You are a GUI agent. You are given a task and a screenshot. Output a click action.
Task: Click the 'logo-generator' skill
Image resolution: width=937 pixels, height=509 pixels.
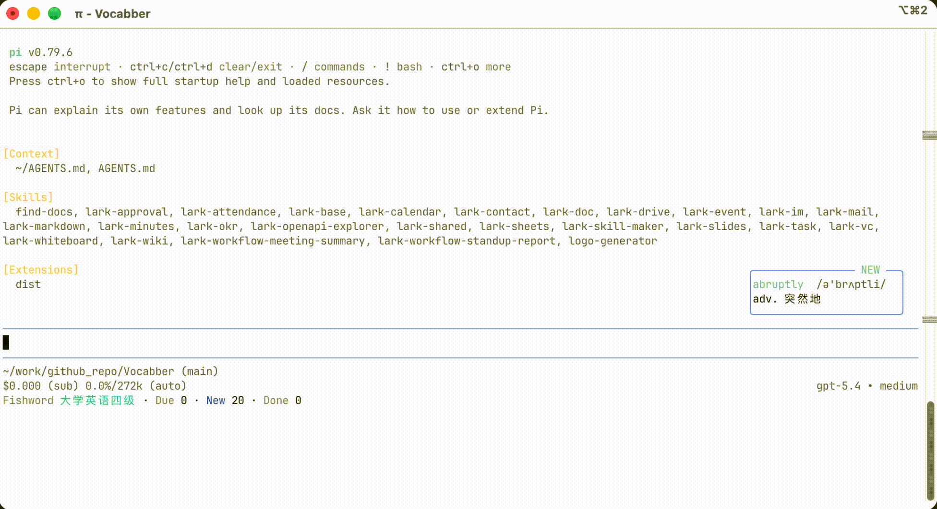(x=613, y=241)
